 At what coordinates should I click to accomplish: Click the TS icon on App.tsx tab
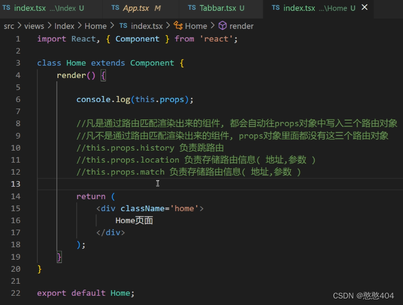click(115, 8)
